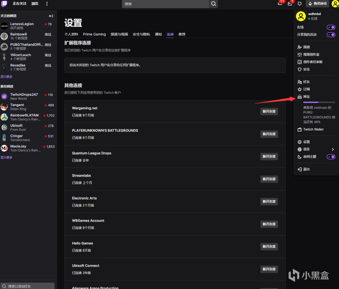
Task: Disconnect Ubisoft Connect connection
Action: point(269,269)
